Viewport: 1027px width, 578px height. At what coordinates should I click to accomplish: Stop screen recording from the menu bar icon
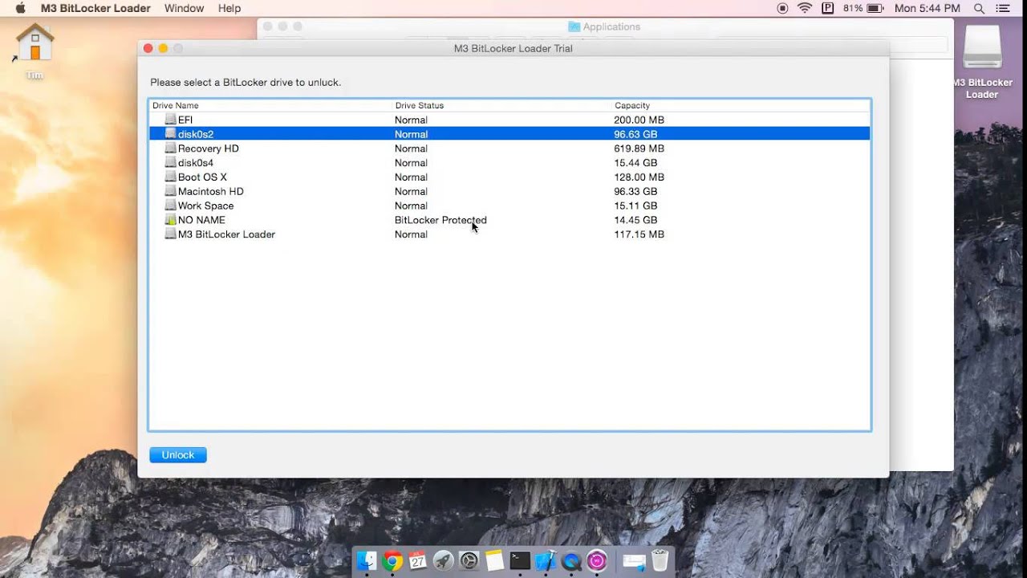783,8
